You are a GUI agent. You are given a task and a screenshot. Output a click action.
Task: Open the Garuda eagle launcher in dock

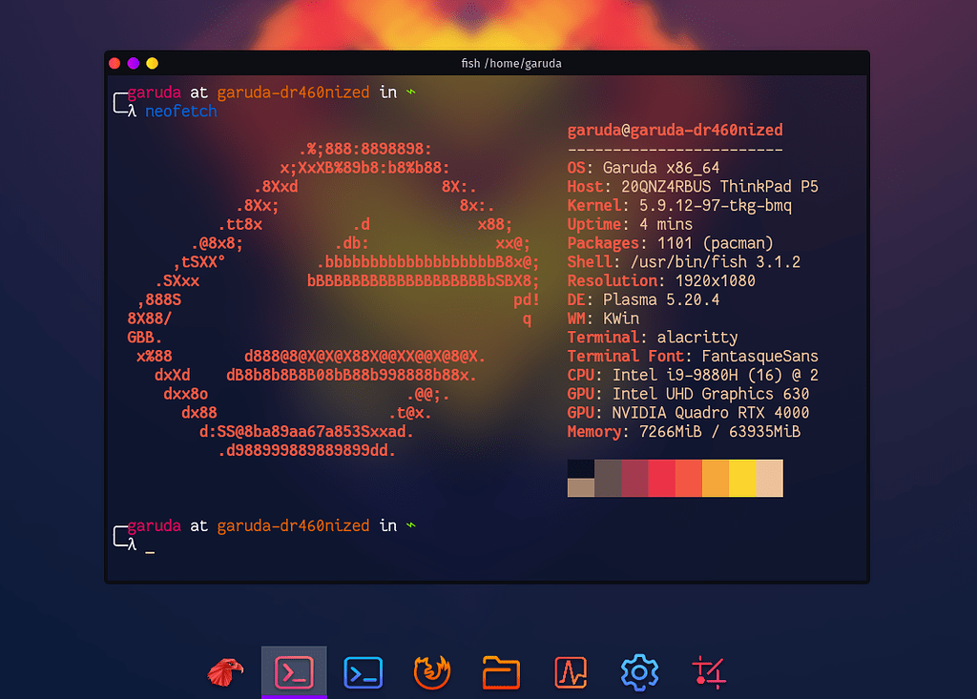tap(225, 672)
